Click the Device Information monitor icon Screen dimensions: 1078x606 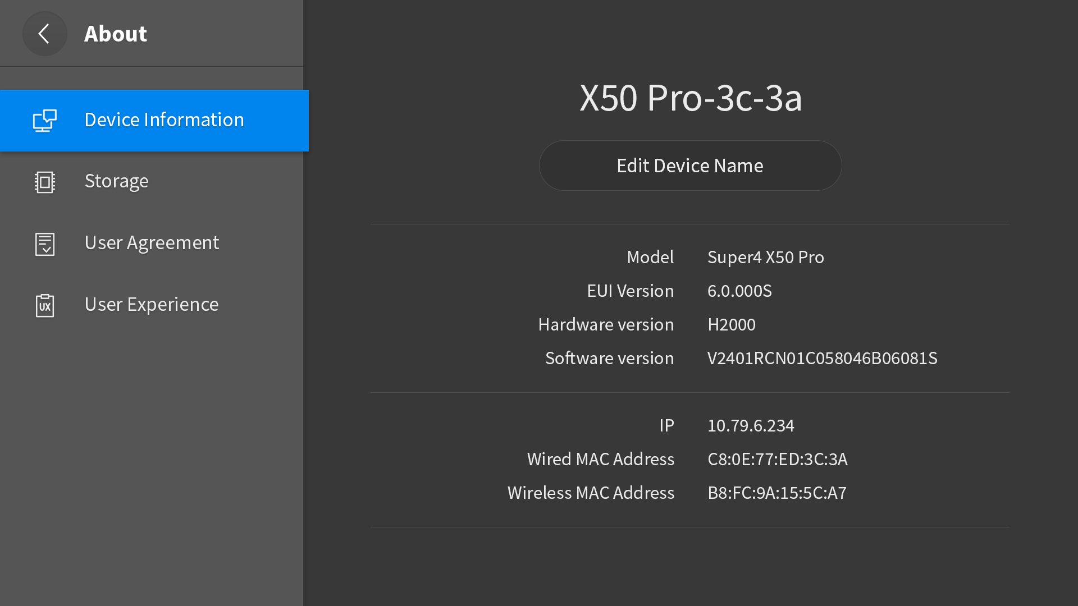point(44,121)
